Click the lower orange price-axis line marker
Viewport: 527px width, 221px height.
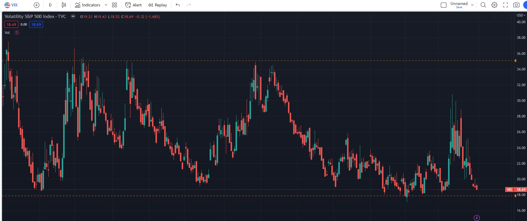(x=515, y=196)
